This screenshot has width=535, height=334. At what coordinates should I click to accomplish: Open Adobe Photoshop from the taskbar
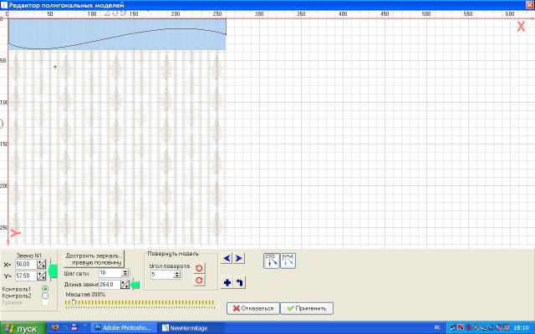pyautogui.click(x=124, y=327)
